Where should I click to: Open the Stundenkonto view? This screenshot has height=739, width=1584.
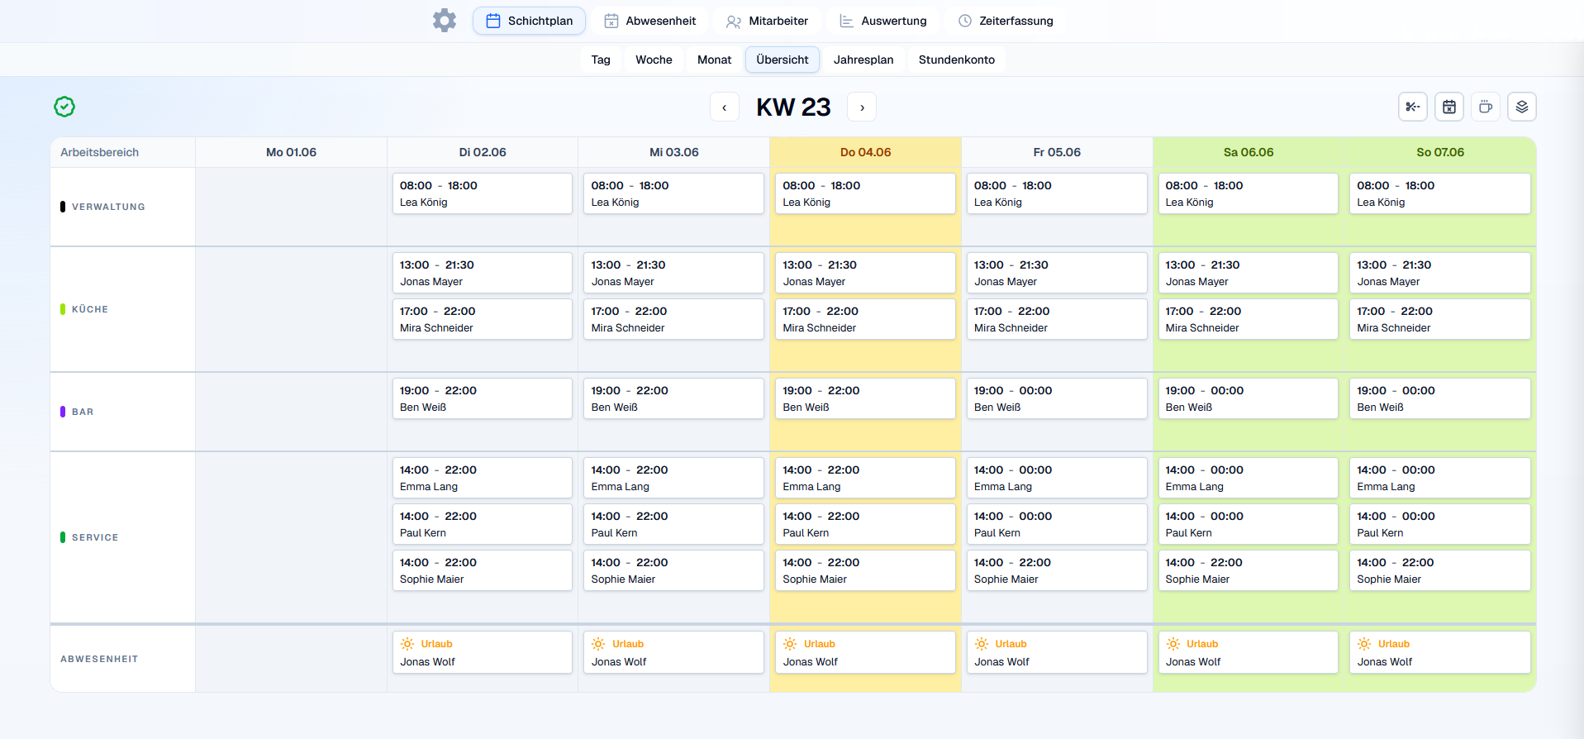[957, 60]
